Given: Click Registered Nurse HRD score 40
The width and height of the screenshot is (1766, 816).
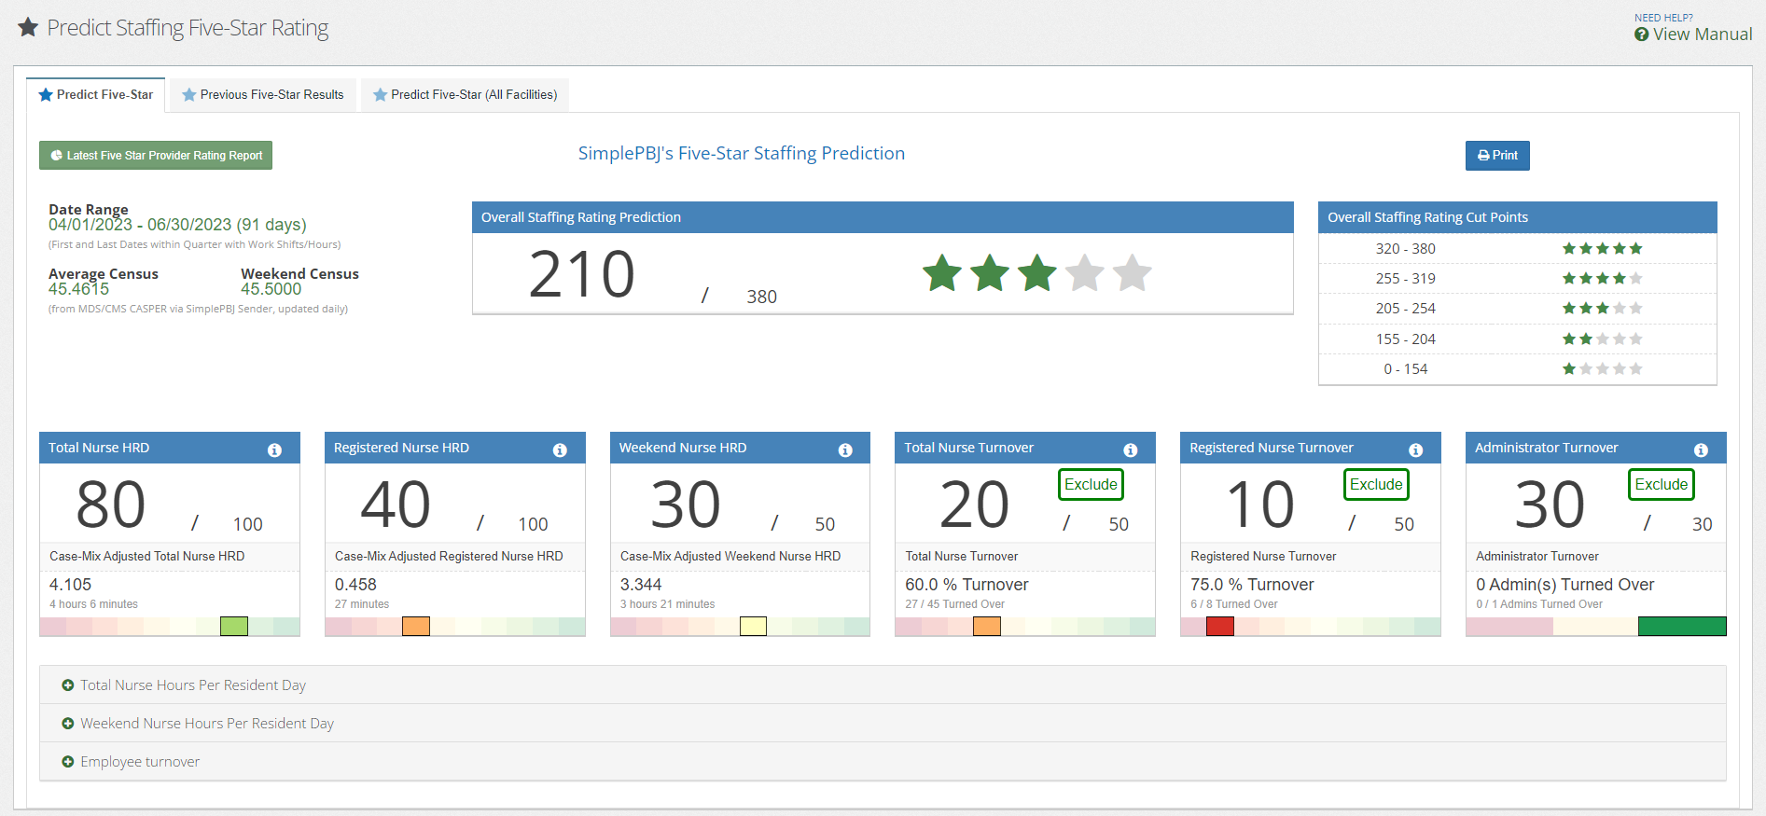Looking at the screenshot, I should [x=396, y=505].
